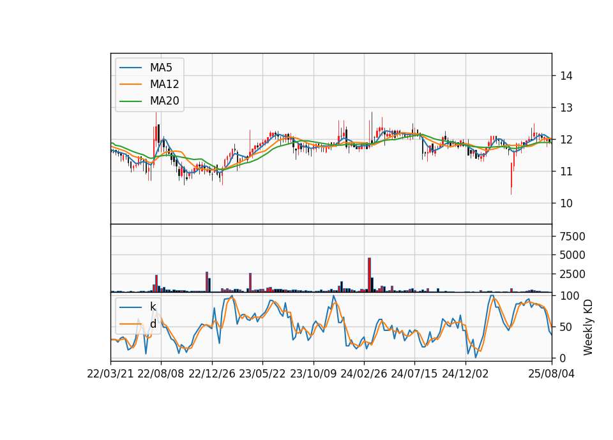Click the MA5 legend label
Image resolution: width=613 pixels, height=440 pixels.
coord(161,68)
